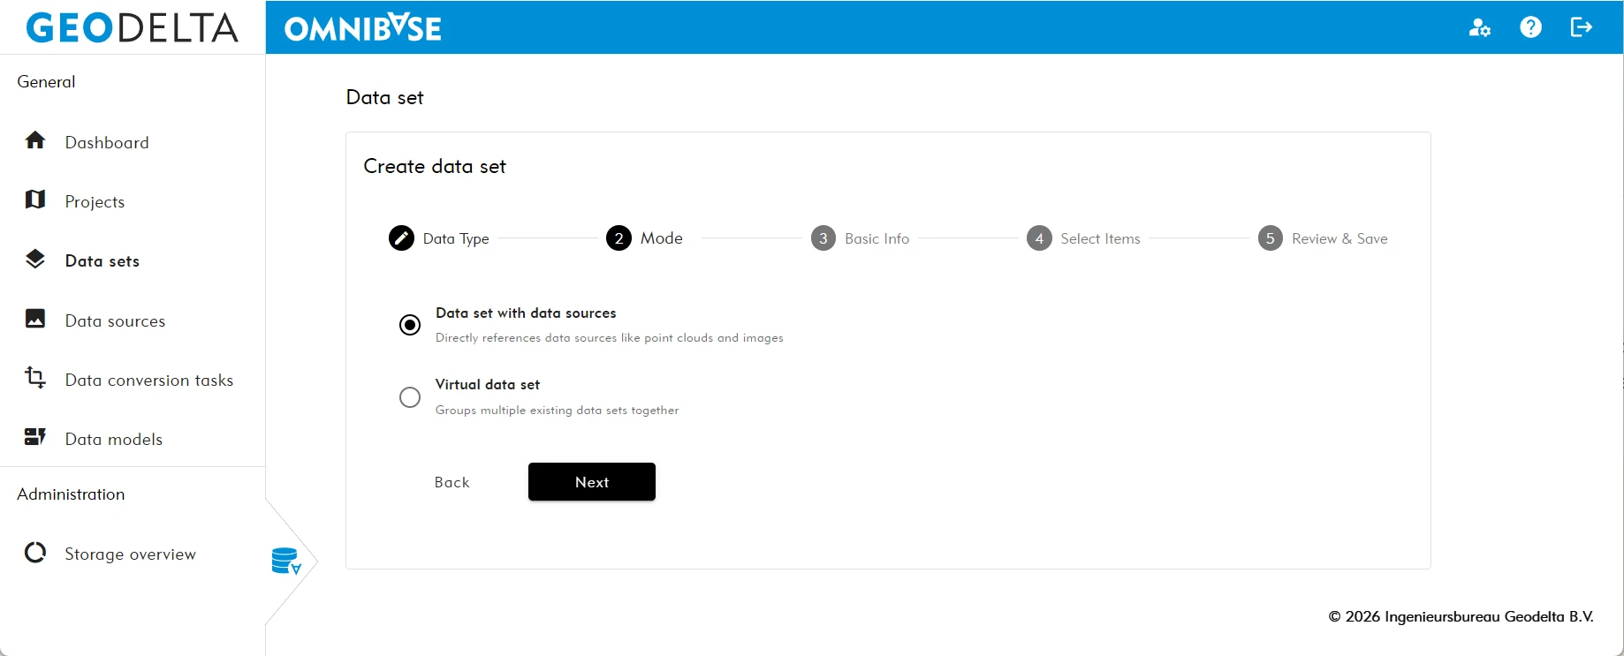1624x656 pixels.
Task: Collapse sidebar using the database arrow tab
Action: tap(286, 562)
